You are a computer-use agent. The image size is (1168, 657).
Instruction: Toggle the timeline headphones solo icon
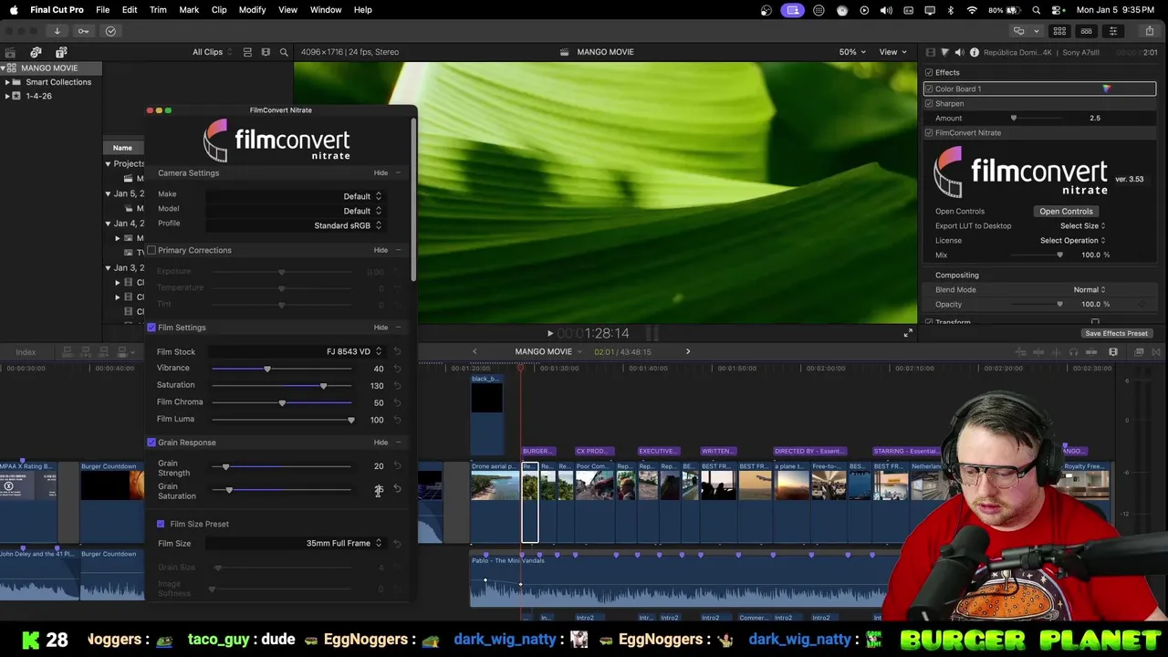coord(1073,352)
